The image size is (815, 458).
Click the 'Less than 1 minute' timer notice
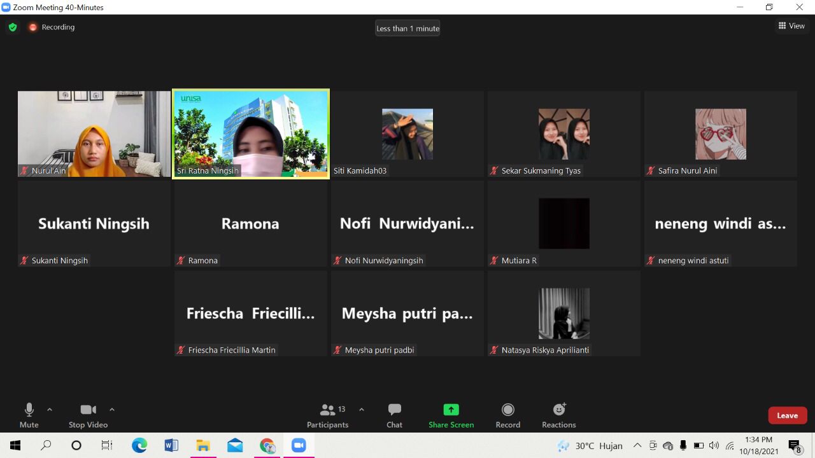coord(407,29)
